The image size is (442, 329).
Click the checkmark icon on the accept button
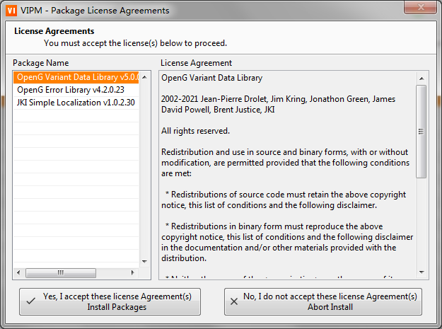[x=30, y=301]
